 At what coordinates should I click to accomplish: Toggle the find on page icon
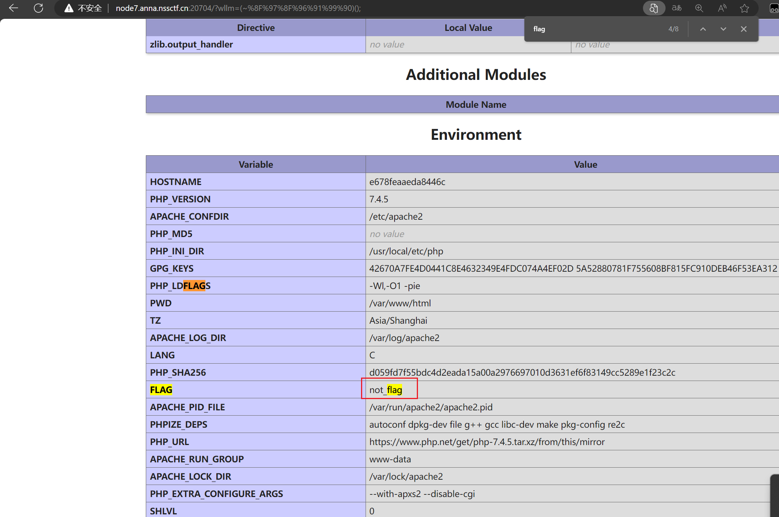point(654,8)
